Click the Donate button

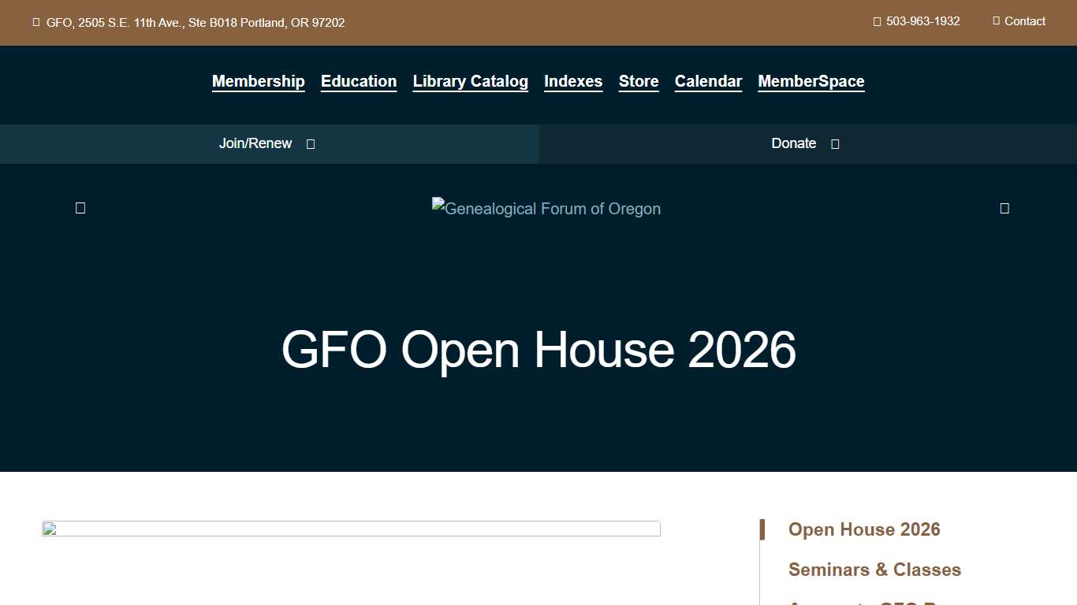coord(793,143)
